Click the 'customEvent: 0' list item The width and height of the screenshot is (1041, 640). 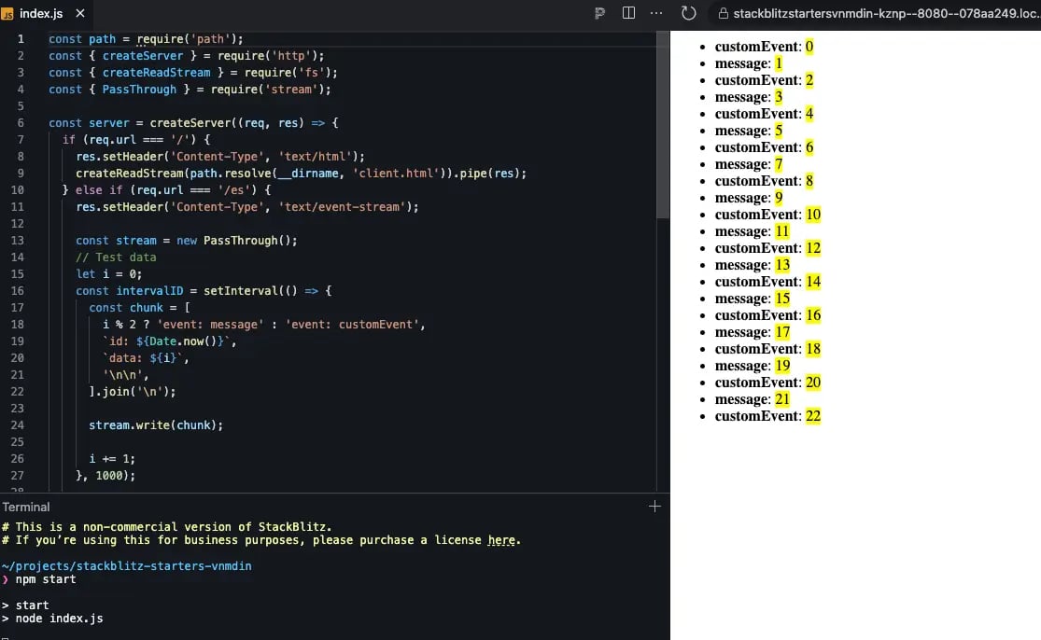click(x=764, y=47)
